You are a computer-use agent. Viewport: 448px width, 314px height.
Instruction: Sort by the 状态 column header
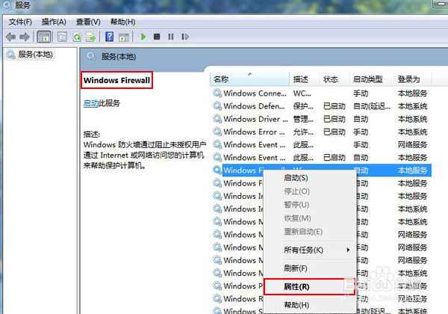pos(334,79)
